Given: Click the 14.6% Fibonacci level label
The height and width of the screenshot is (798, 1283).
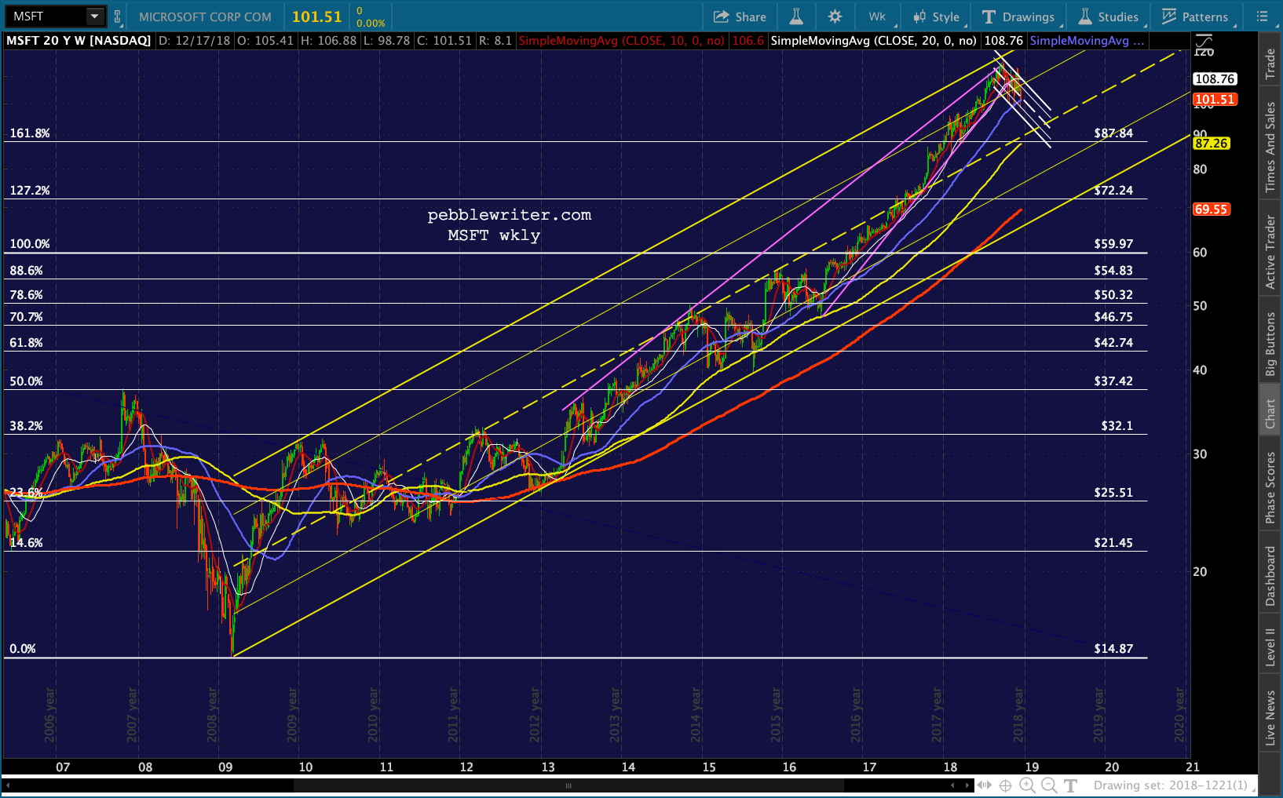Looking at the screenshot, I should [26, 543].
